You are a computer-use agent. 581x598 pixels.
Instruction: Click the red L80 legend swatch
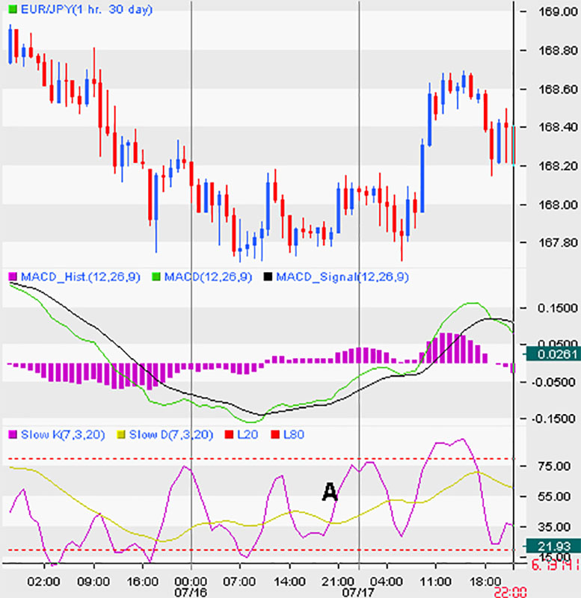coord(275,434)
